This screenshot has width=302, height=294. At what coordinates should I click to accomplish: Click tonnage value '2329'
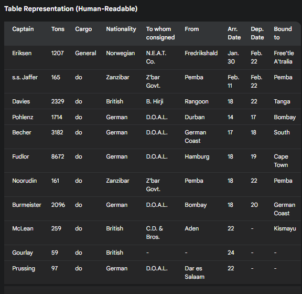[x=58, y=101]
